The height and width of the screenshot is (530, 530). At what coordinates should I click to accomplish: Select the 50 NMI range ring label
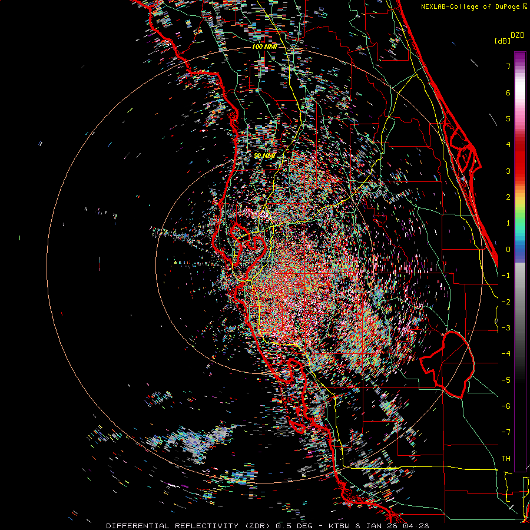click(x=264, y=155)
